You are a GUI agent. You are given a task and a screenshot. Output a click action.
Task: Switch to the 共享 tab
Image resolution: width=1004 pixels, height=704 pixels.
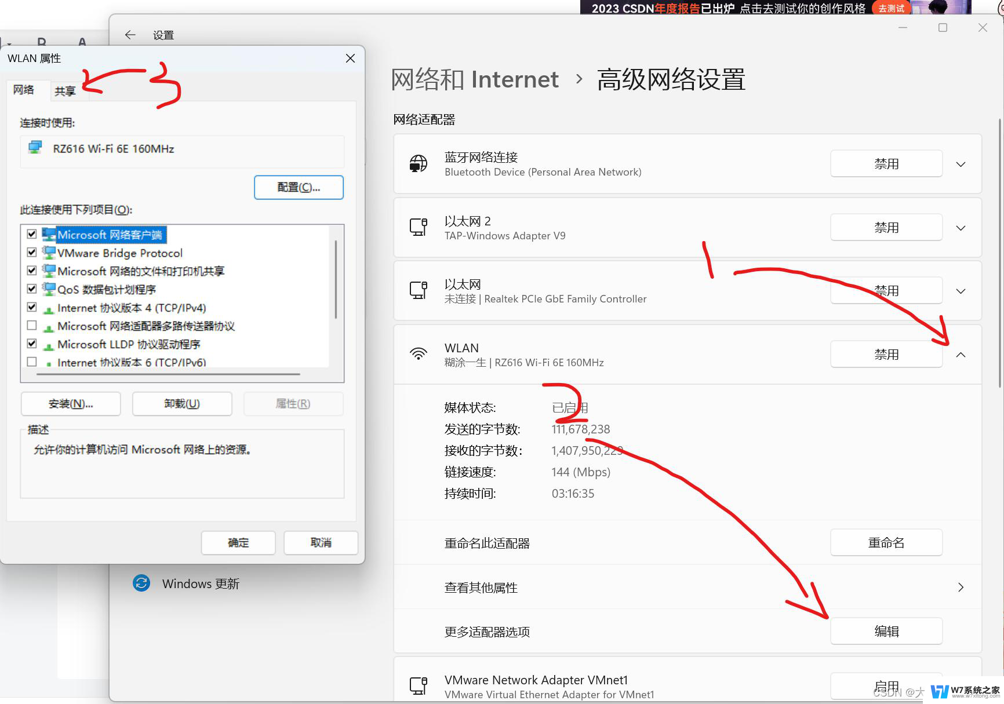click(65, 91)
